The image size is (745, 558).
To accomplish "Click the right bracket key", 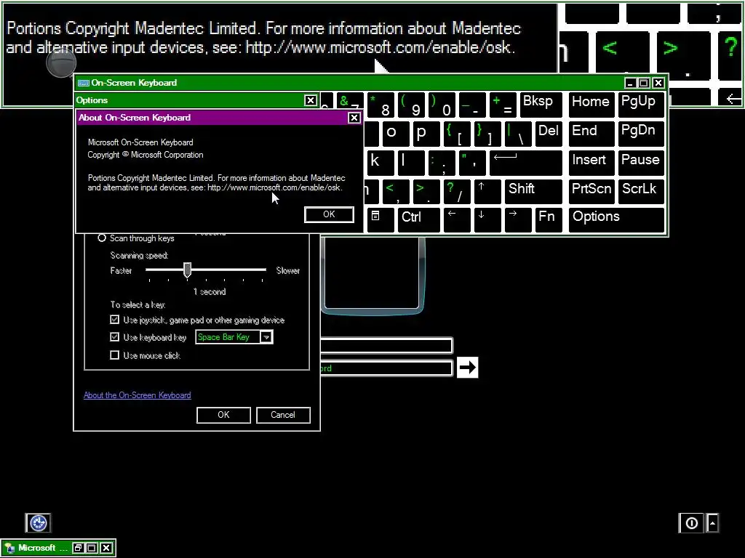I will (x=487, y=134).
